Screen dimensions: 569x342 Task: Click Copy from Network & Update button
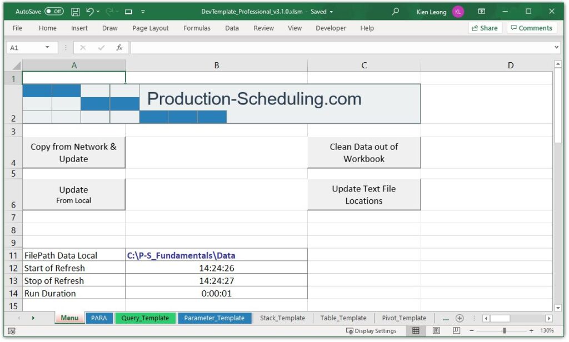tap(74, 153)
